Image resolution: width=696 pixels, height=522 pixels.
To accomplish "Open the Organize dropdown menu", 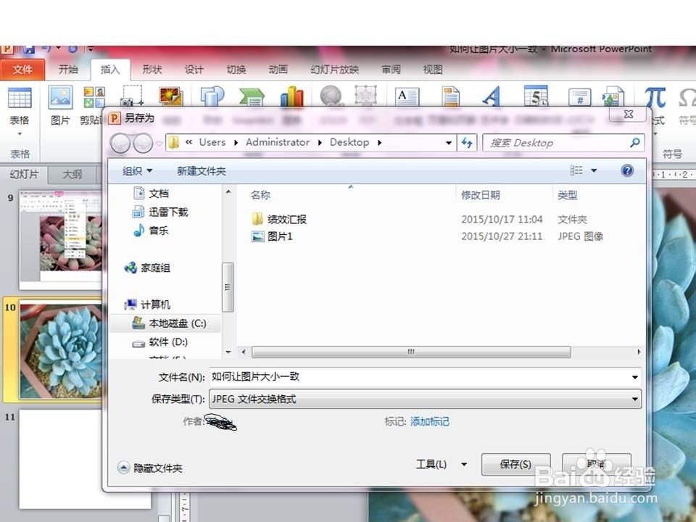I will [137, 171].
